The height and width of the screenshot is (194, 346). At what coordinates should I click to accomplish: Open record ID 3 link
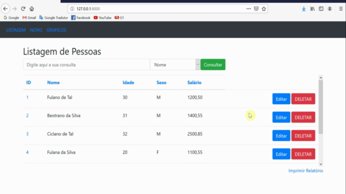pos(28,134)
